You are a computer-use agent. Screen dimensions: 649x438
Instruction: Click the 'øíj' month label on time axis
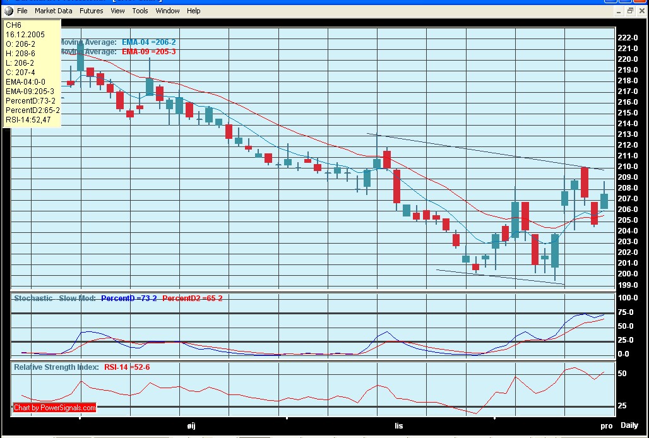point(191,426)
